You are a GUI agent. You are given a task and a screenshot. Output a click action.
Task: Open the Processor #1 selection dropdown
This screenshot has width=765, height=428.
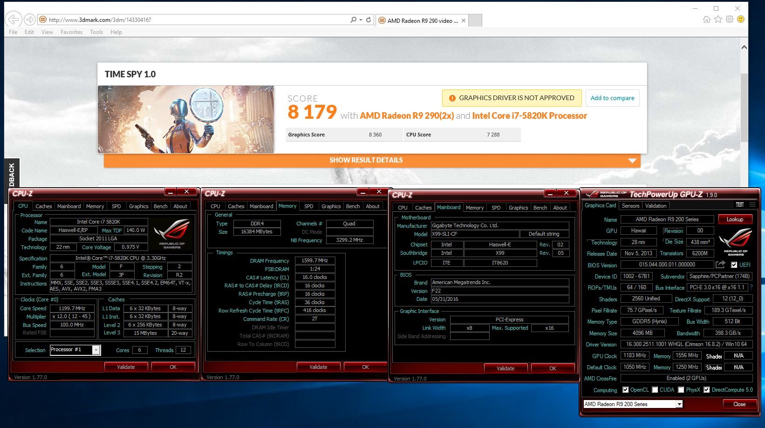click(96, 350)
